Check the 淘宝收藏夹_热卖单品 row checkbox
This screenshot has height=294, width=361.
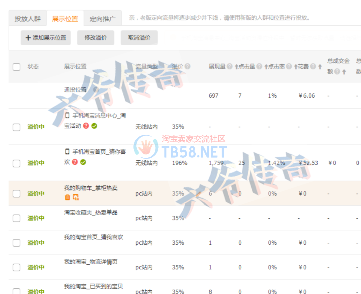pos(16,218)
